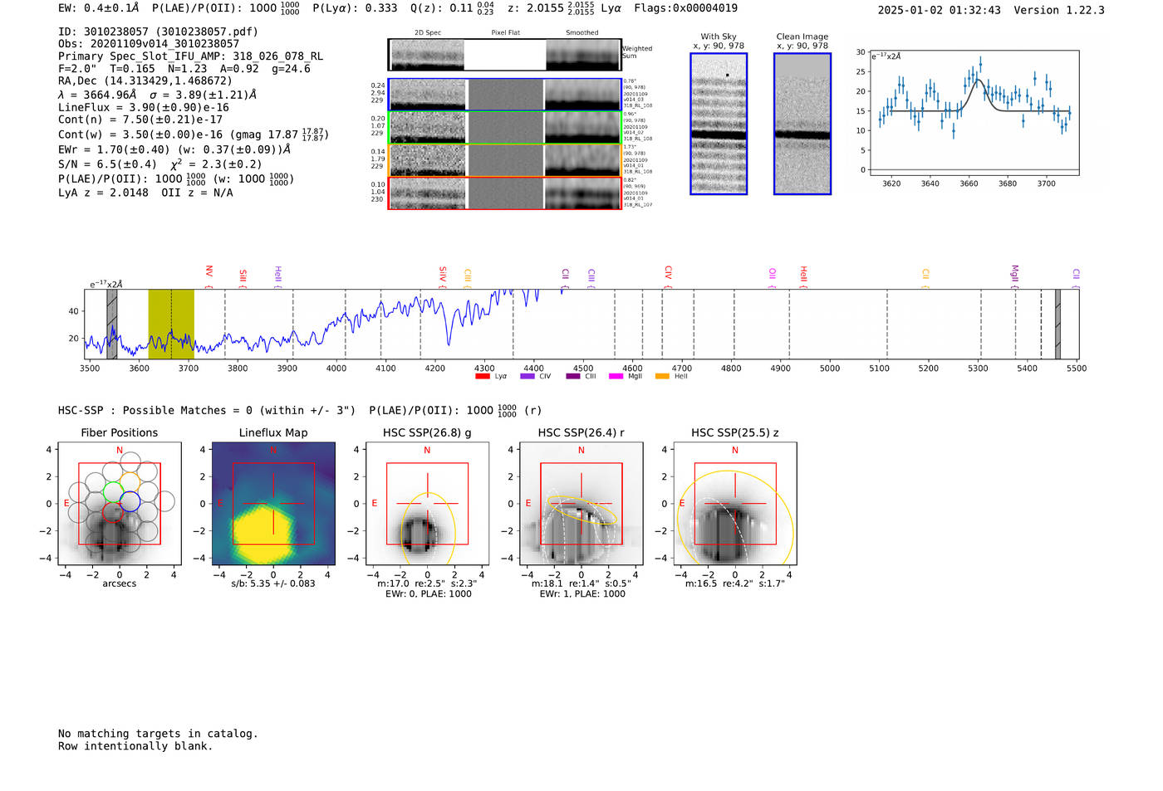Click the magenta MgII legend swatch
This screenshot has width=1163, height=791.
(616, 377)
